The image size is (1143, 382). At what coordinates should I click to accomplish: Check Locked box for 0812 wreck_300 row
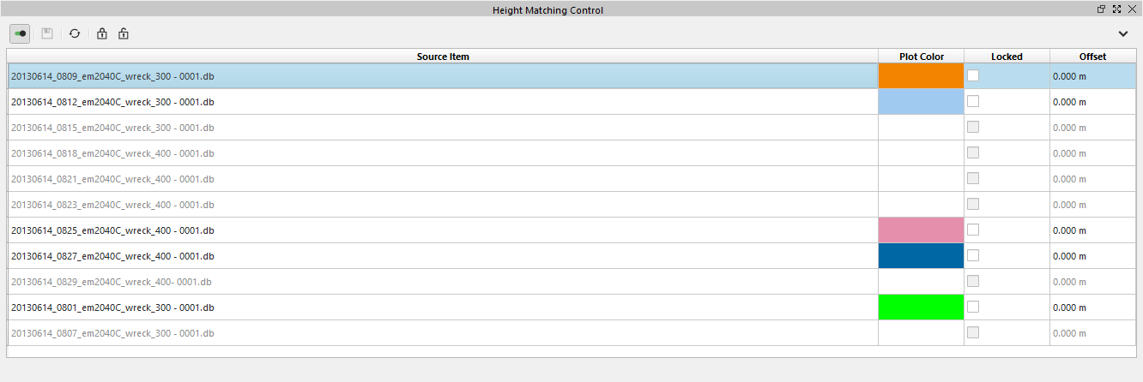[x=973, y=101]
